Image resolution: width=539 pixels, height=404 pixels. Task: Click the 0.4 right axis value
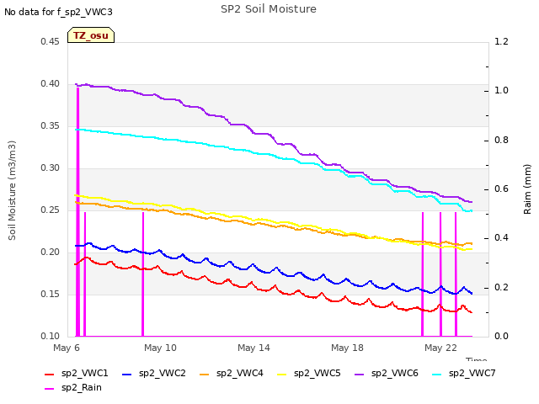coord(502,238)
